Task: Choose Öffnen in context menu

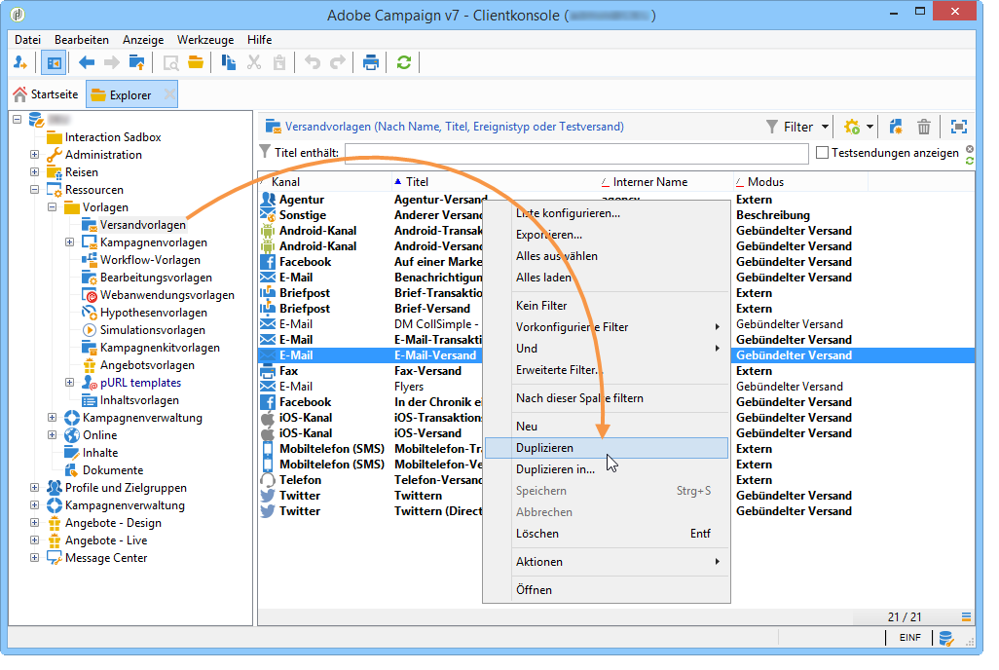Action: click(x=606, y=590)
